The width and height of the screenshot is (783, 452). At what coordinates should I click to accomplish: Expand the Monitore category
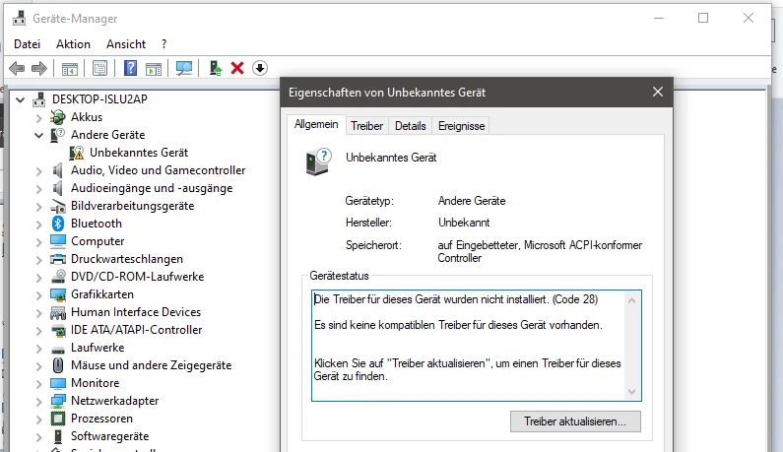(x=39, y=383)
